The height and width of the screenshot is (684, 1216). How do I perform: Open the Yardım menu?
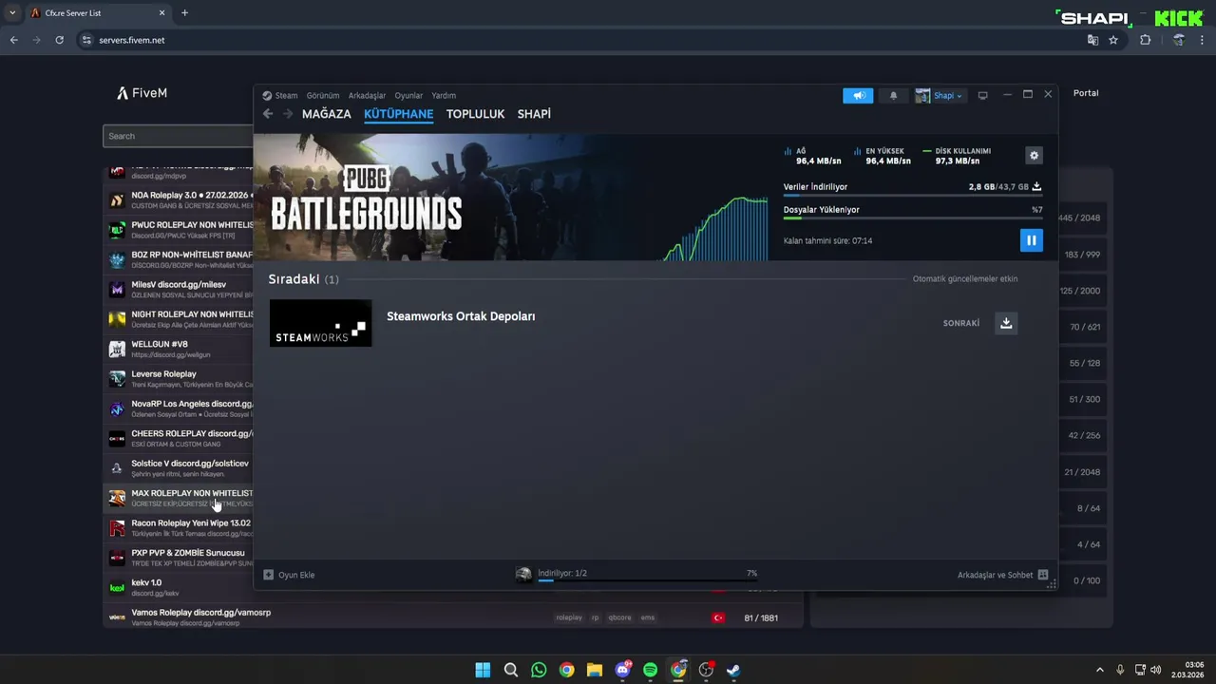(x=444, y=96)
